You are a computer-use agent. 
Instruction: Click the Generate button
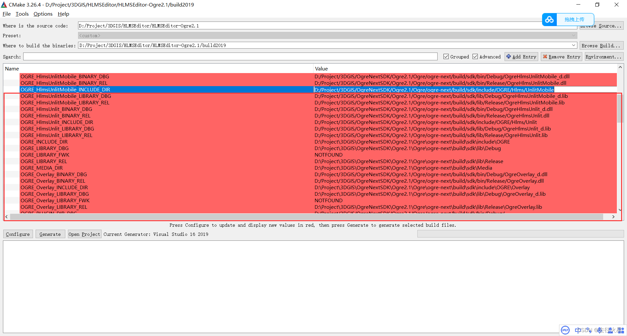[50, 234]
